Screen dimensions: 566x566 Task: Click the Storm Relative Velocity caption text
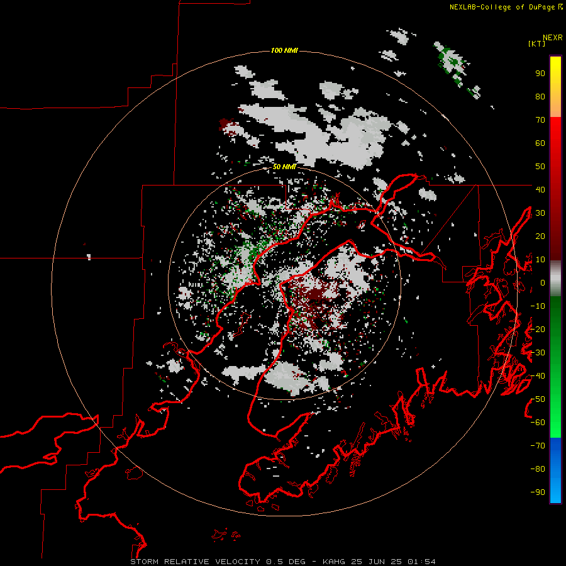click(x=195, y=562)
